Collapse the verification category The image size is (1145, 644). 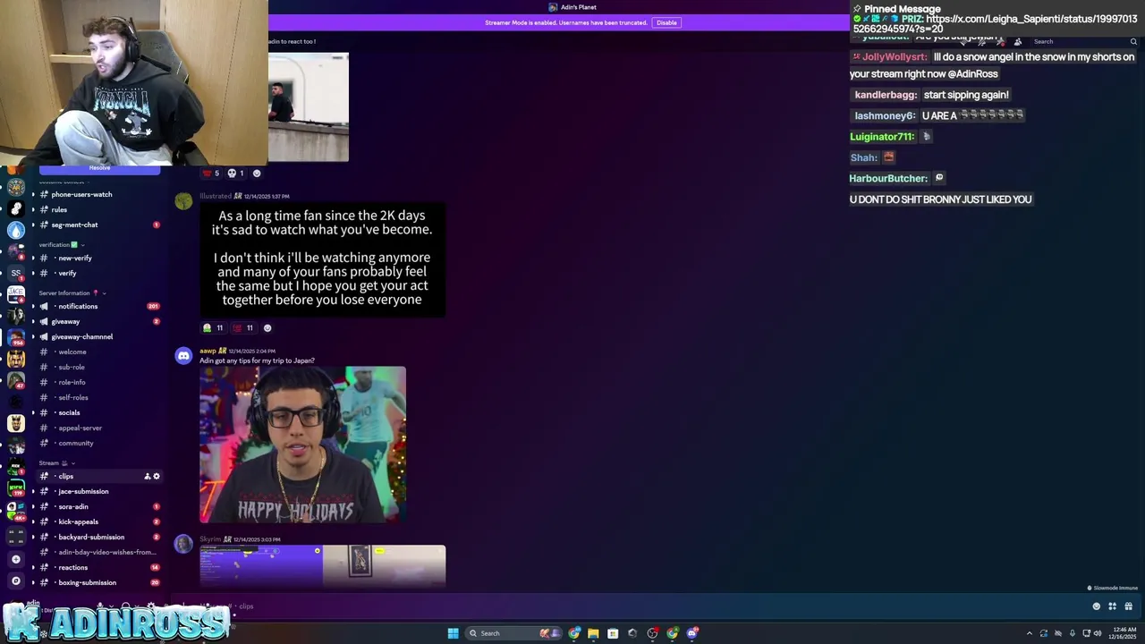pyautogui.click(x=61, y=244)
